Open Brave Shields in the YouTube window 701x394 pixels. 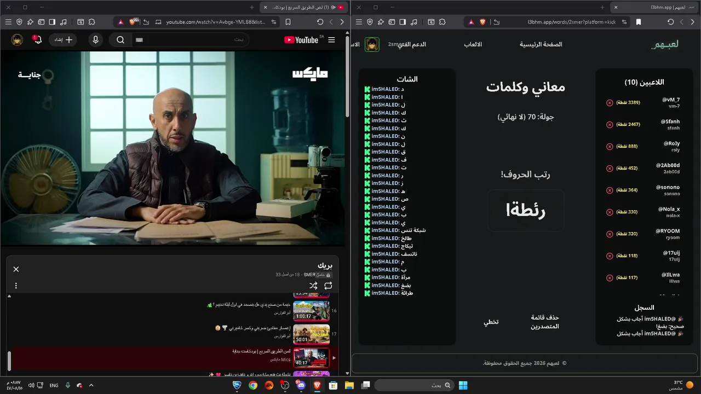tap(133, 22)
